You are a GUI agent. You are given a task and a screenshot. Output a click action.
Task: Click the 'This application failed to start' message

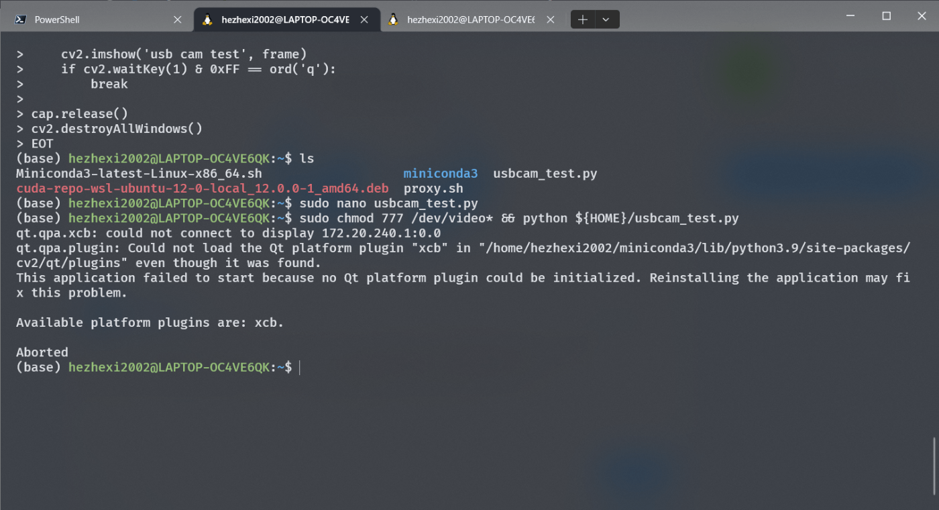pyautogui.click(x=463, y=285)
